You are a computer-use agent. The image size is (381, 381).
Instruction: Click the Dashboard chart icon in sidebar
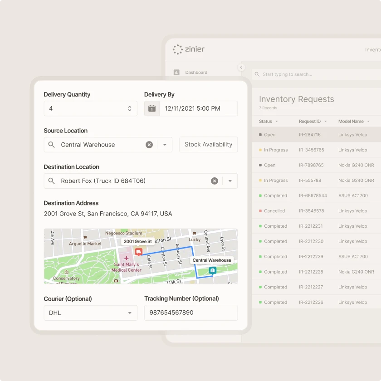click(x=176, y=73)
